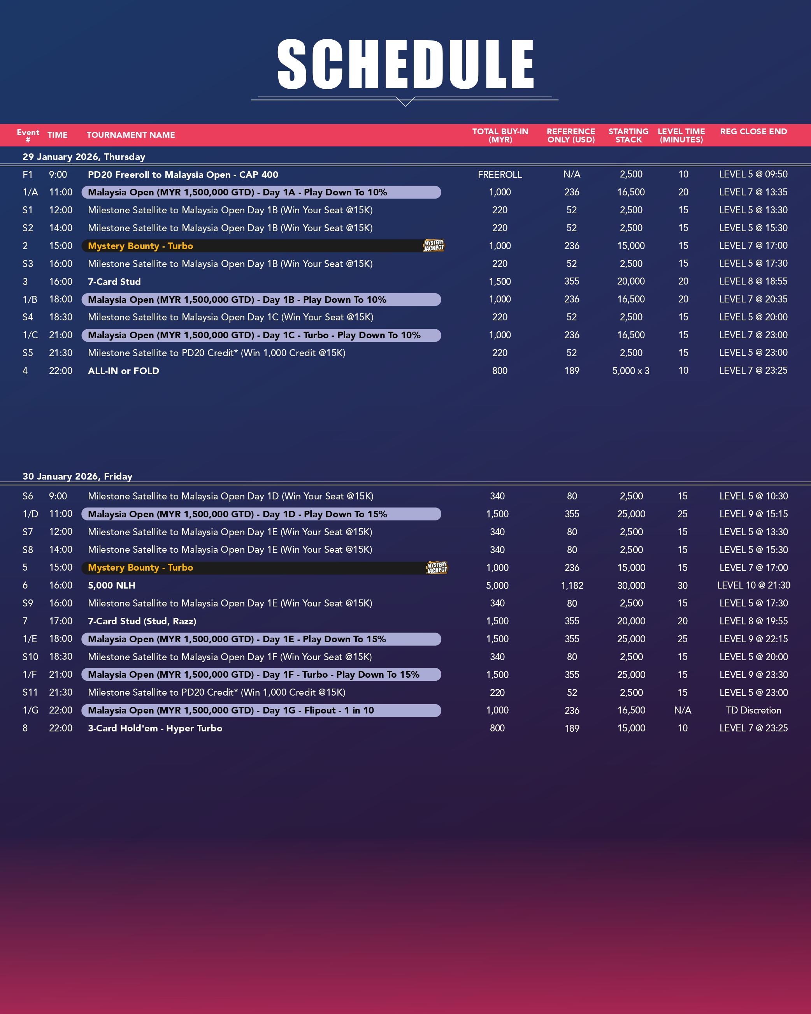Select the Malaysia Open Day 1D entry
The width and height of the screenshot is (811, 1014).
(261, 514)
